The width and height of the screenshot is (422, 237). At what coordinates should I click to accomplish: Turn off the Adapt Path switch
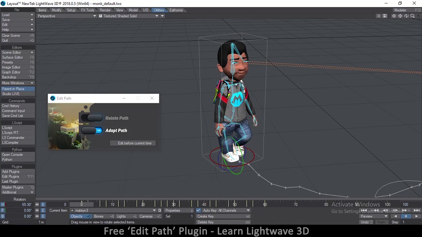pyautogui.click(x=92, y=130)
